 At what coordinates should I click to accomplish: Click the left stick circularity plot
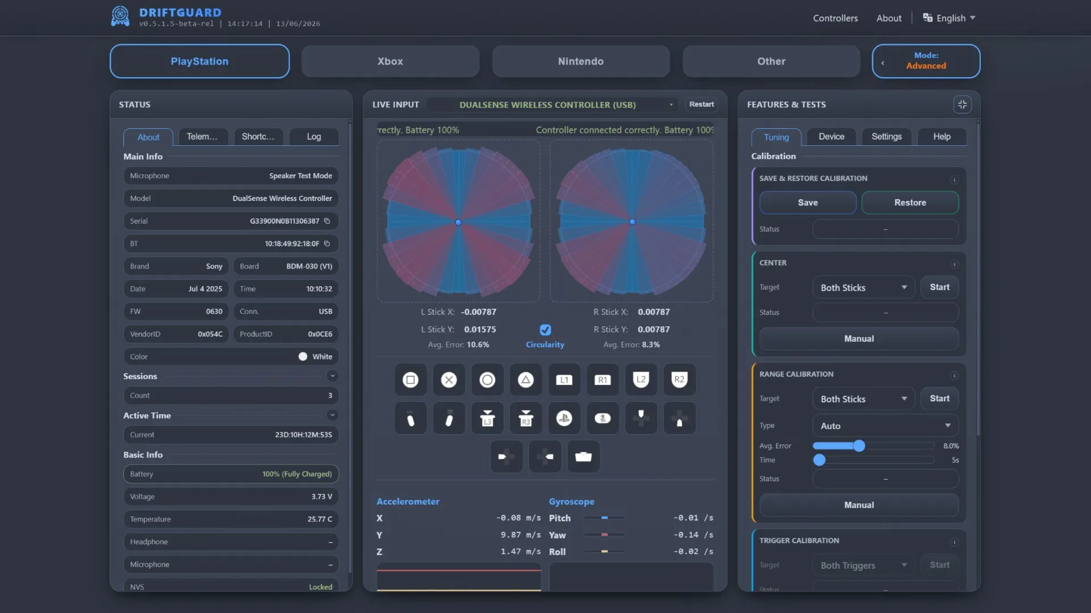pos(458,221)
